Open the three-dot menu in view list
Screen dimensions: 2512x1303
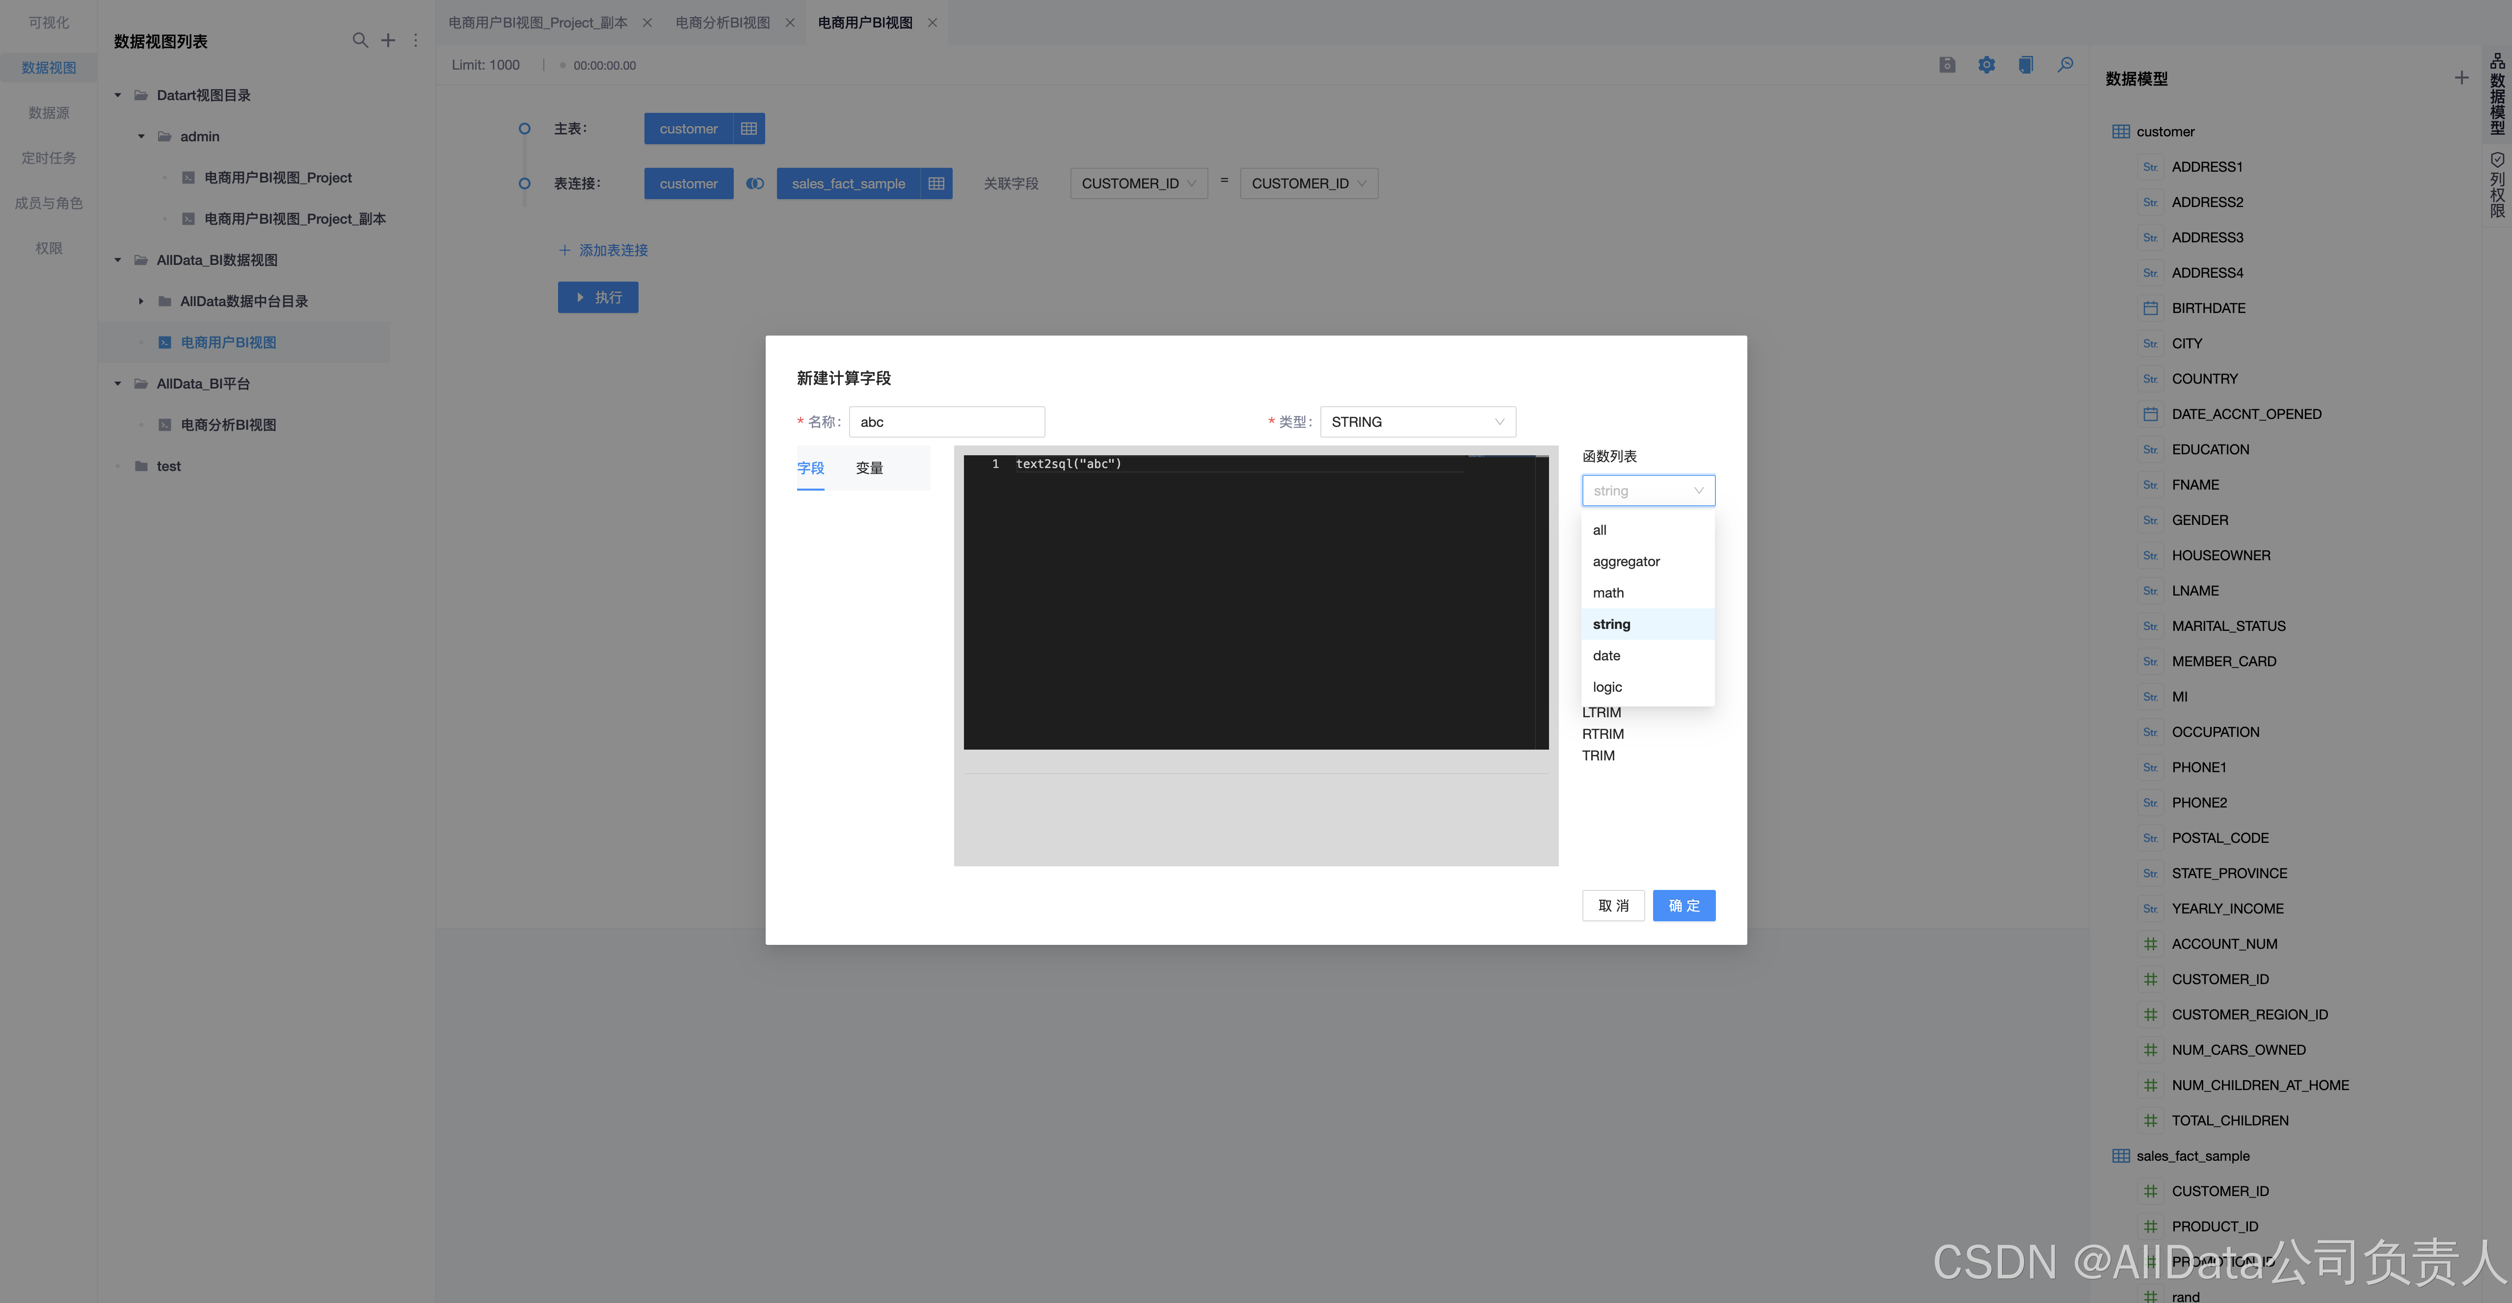click(x=415, y=40)
